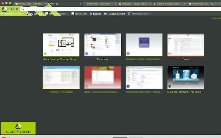Click the Acquity Group logo banner
The image size is (221, 138).
click(18, 128)
